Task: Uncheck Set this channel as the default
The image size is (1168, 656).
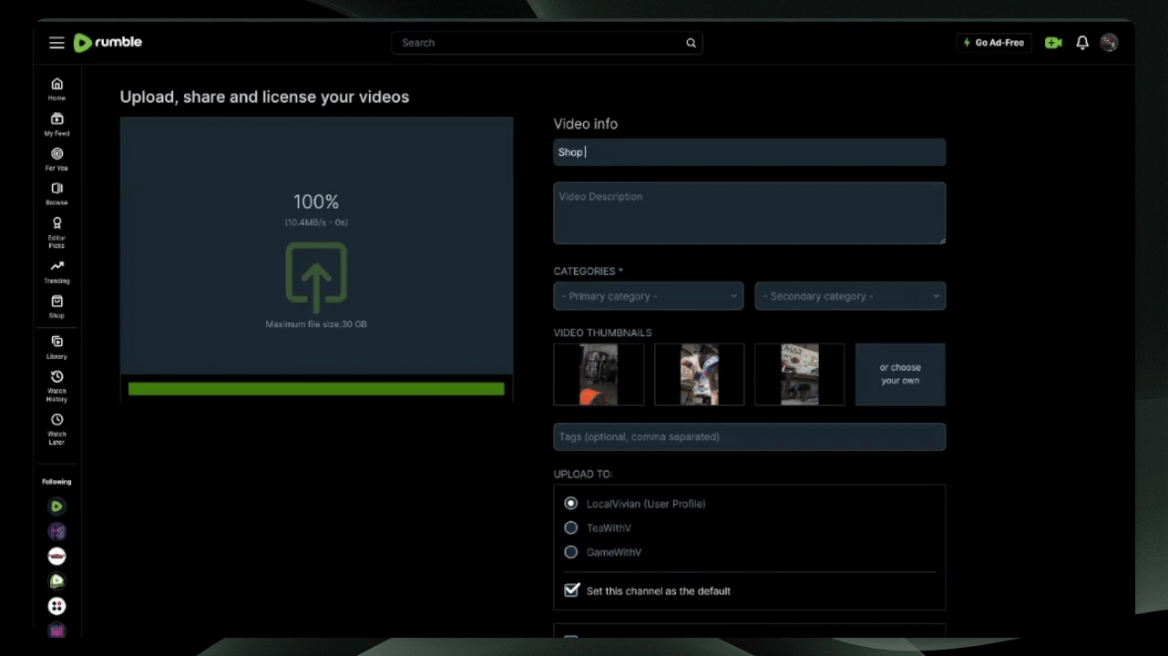Action: tap(571, 590)
